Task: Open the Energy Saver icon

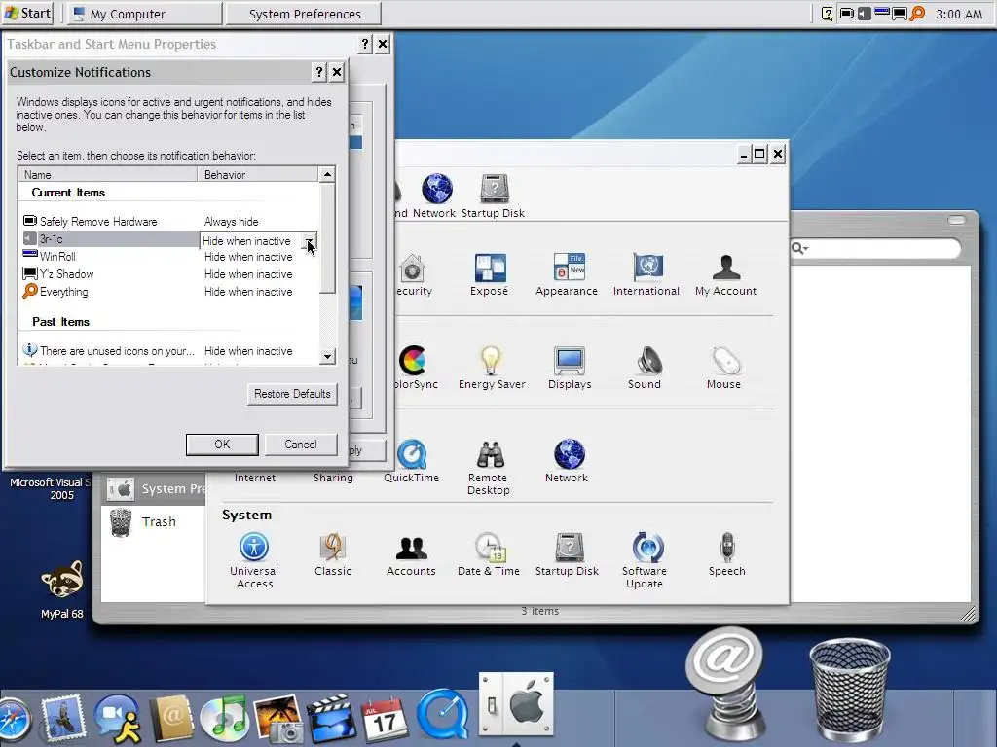Action: [x=492, y=368]
